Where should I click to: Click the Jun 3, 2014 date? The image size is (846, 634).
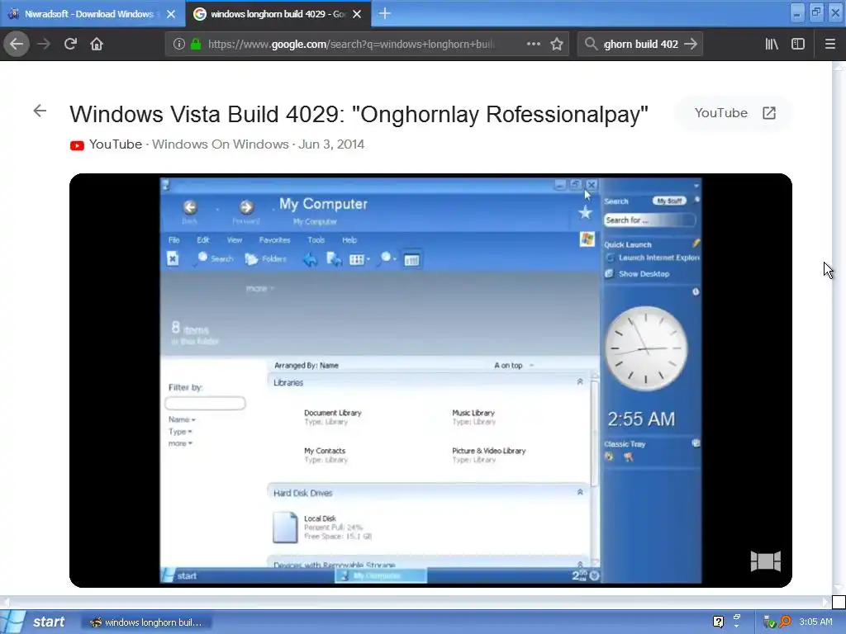(x=331, y=144)
